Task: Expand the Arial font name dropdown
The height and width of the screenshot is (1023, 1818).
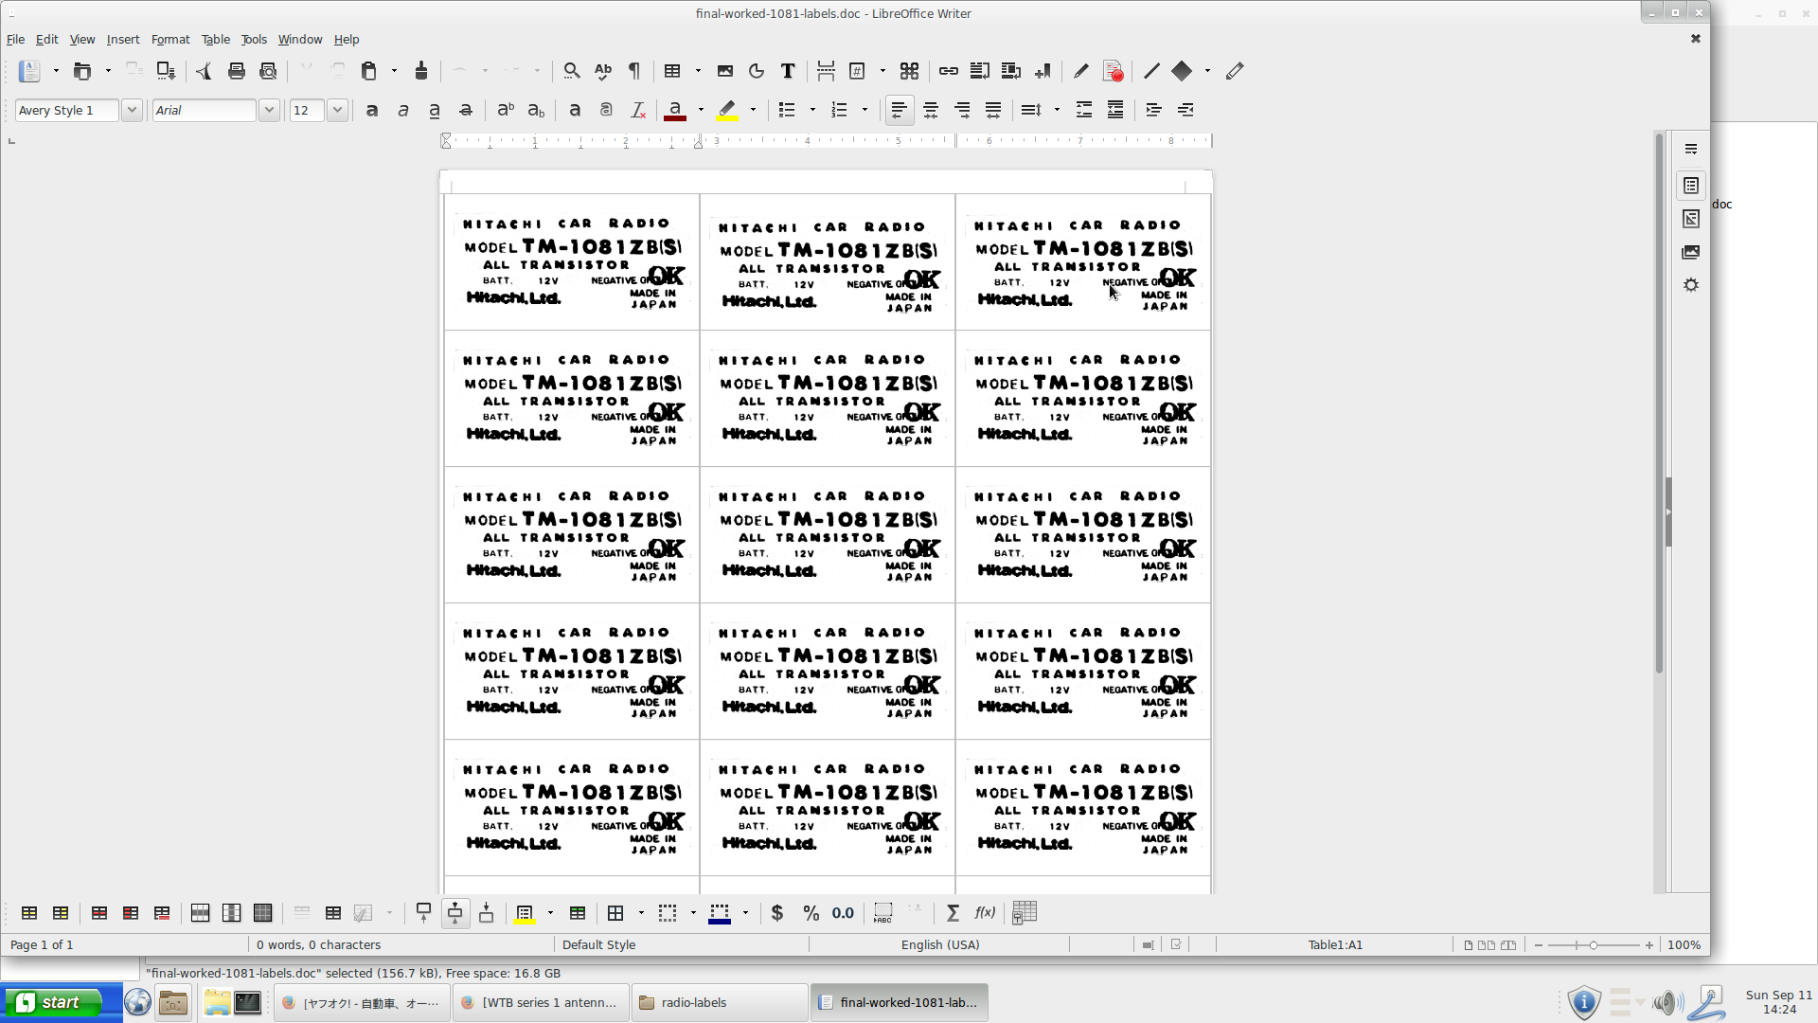Action: click(x=269, y=111)
